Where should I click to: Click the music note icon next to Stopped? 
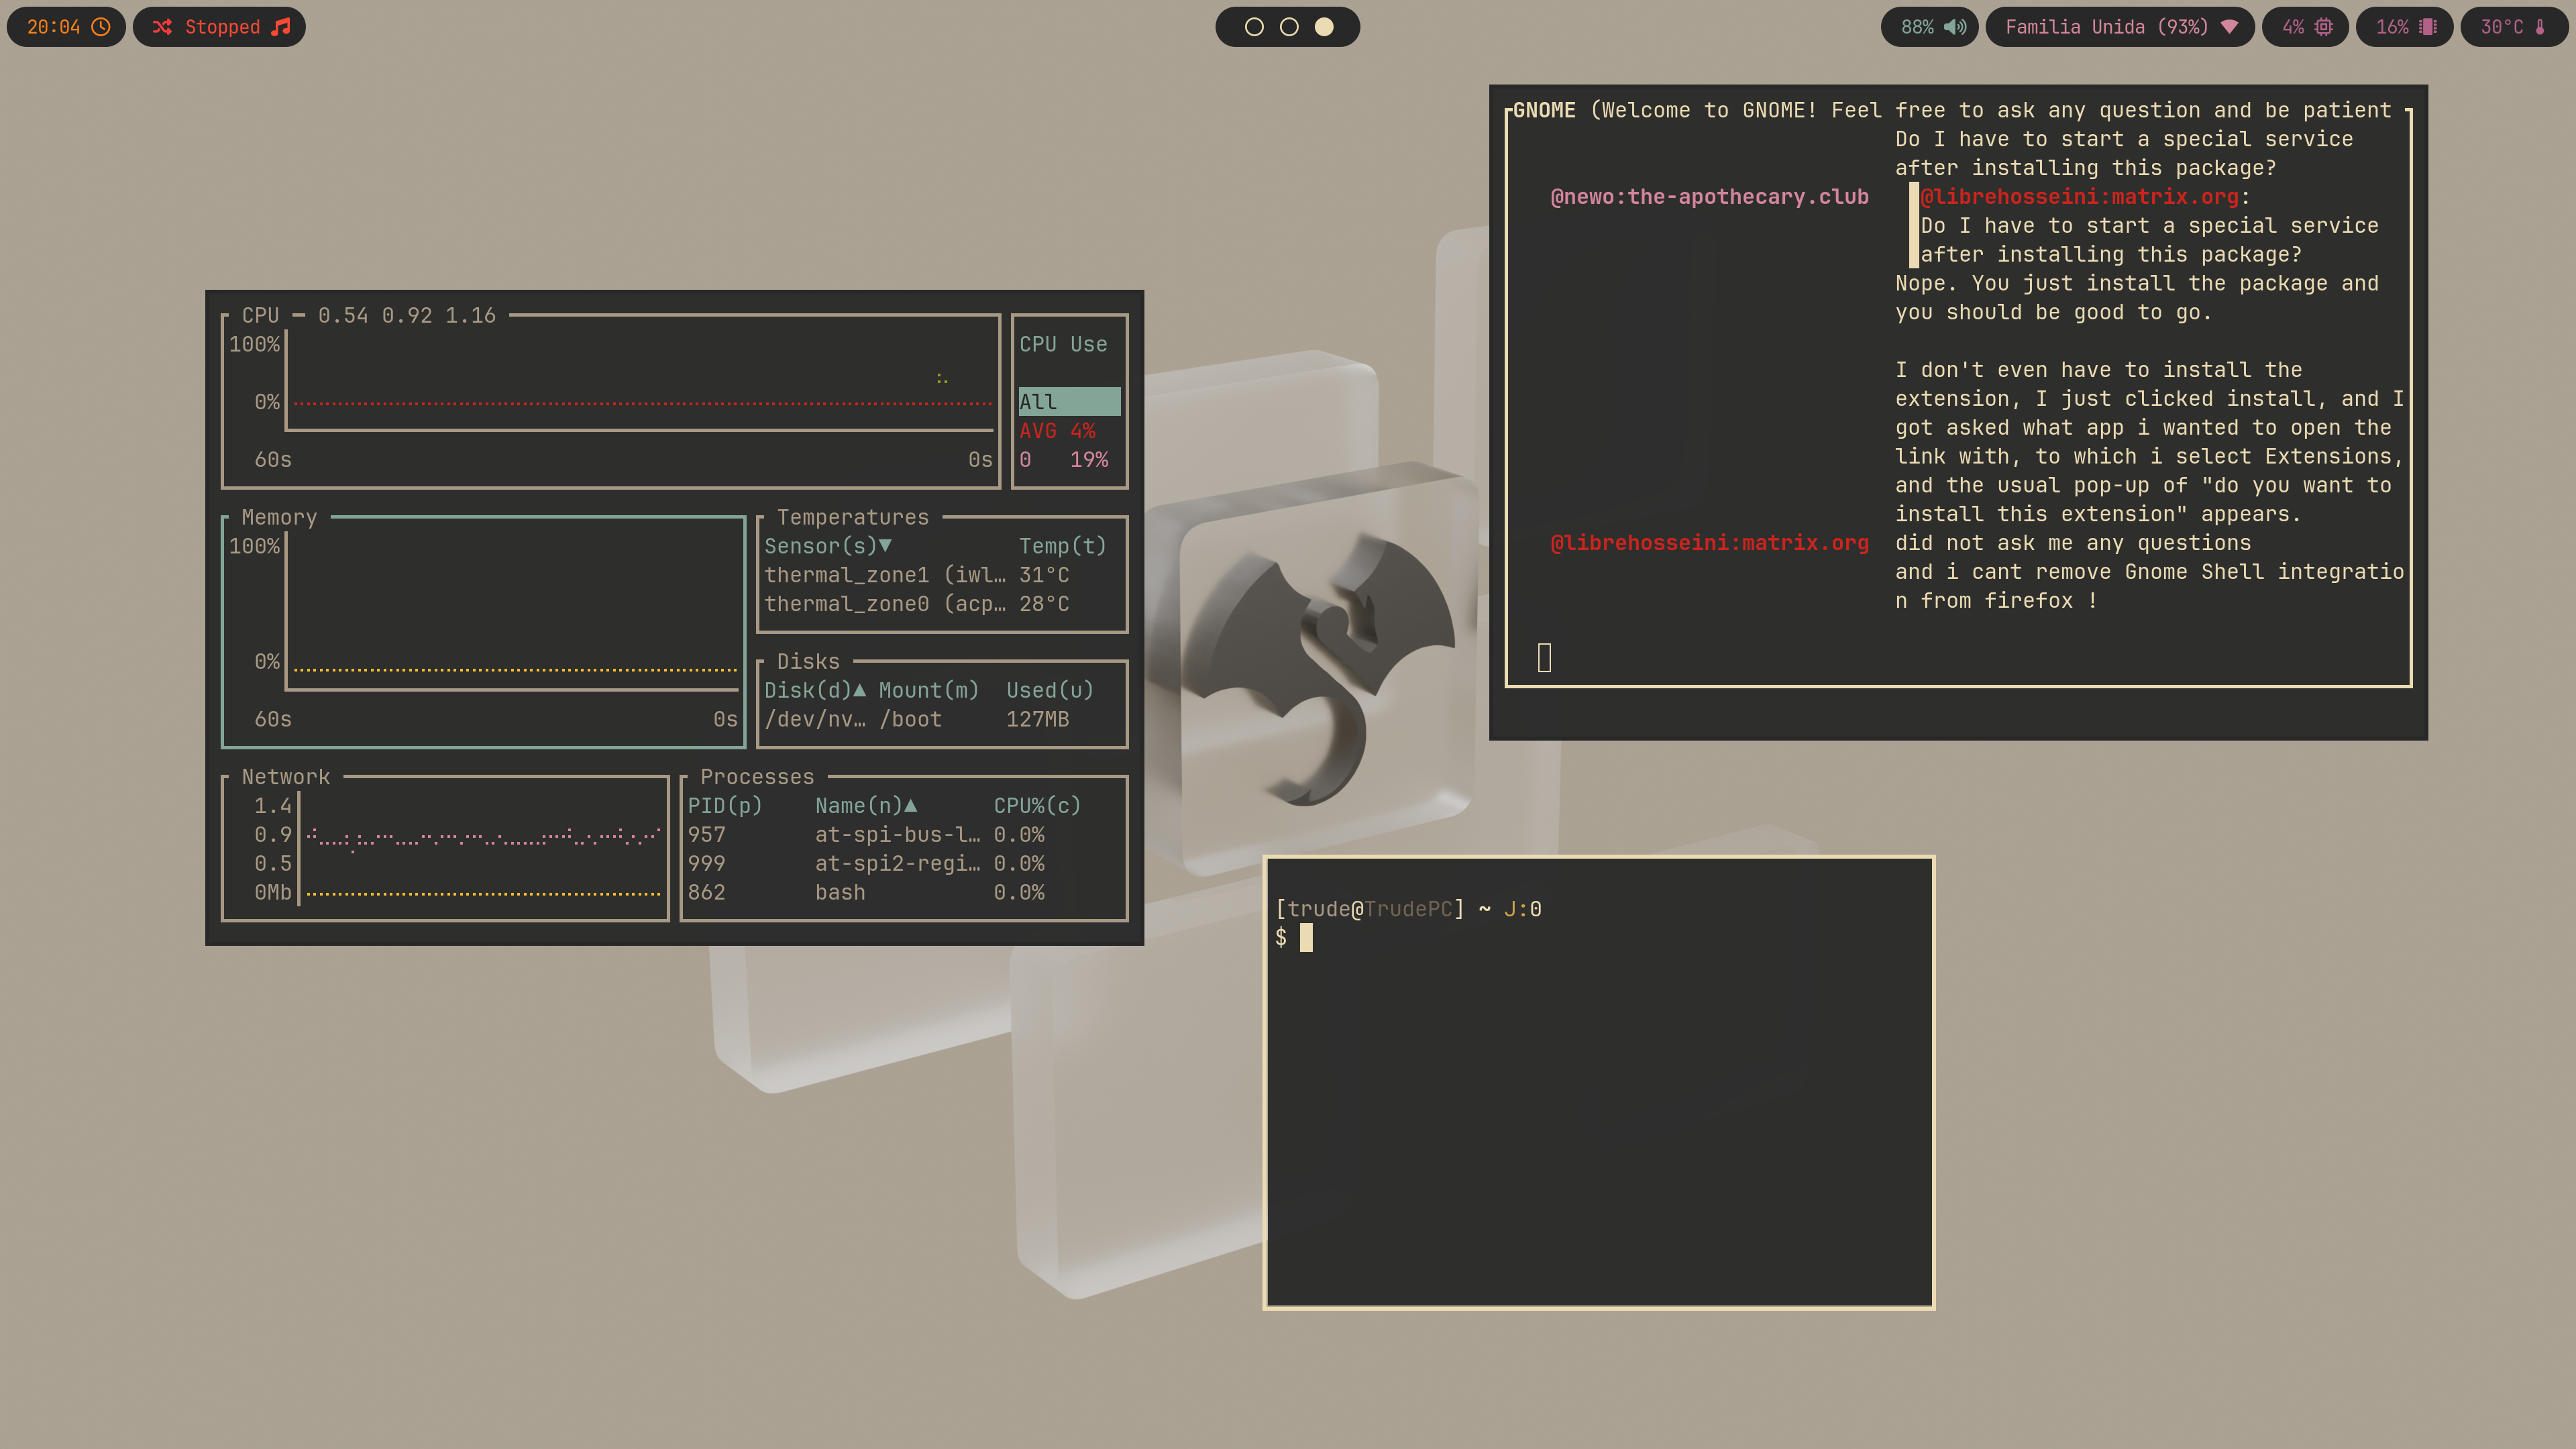(281, 27)
